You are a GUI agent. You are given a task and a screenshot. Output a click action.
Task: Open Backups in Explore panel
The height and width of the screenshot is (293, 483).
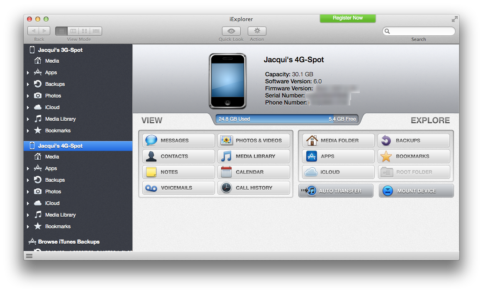(x=414, y=141)
